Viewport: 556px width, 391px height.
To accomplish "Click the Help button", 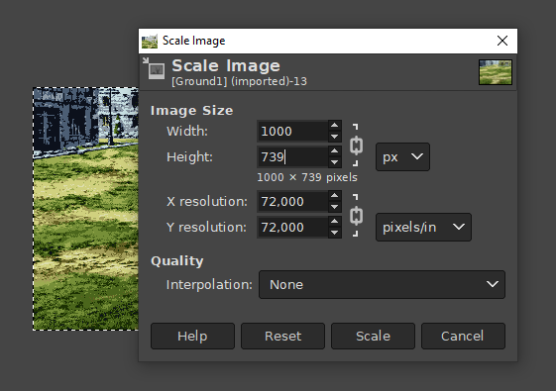I will point(192,336).
